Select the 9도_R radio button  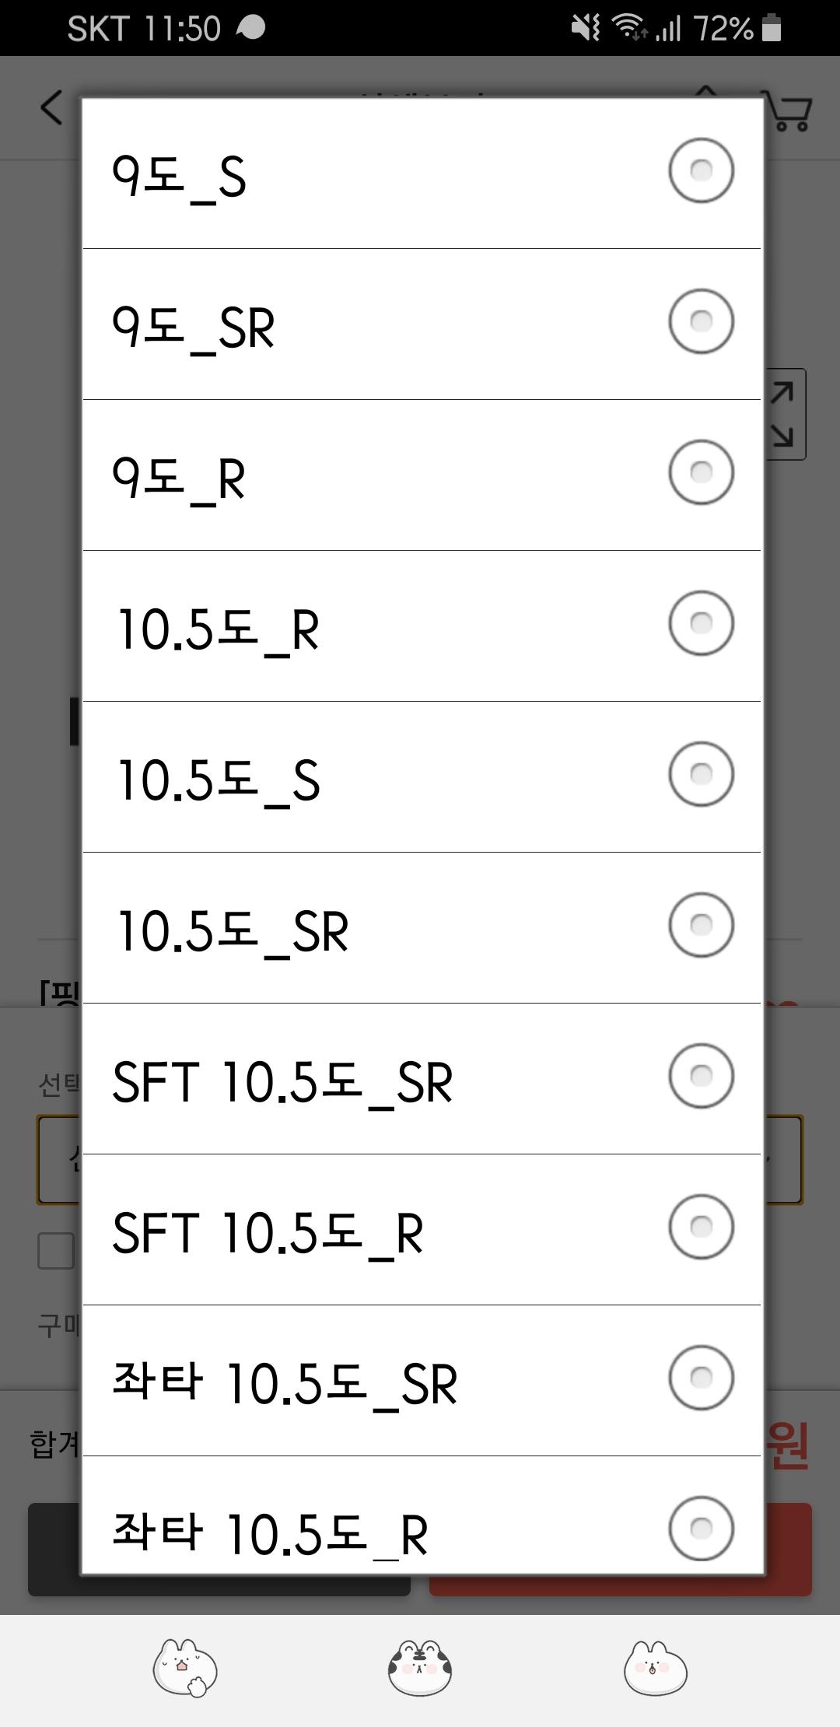pos(701,473)
